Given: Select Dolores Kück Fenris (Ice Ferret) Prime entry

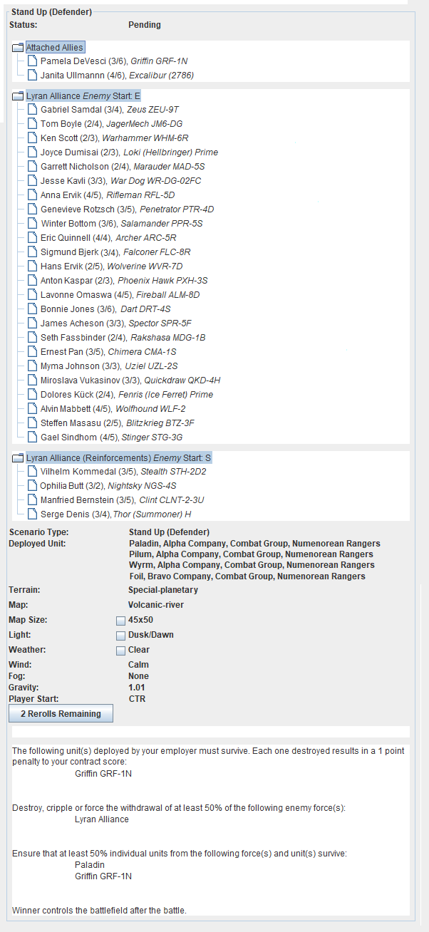Looking at the screenshot, I should pyautogui.click(x=127, y=395).
